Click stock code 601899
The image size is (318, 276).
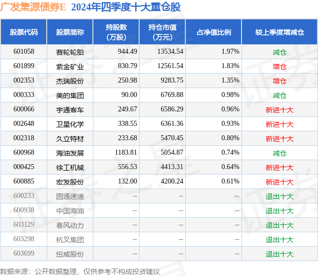click(24, 66)
